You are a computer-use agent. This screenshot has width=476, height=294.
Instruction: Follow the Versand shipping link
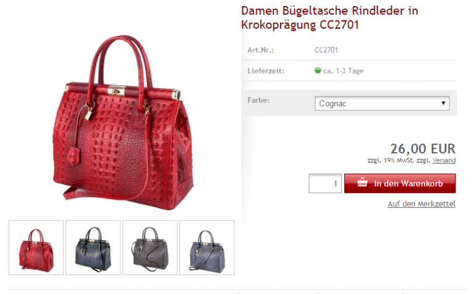(444, 160)
